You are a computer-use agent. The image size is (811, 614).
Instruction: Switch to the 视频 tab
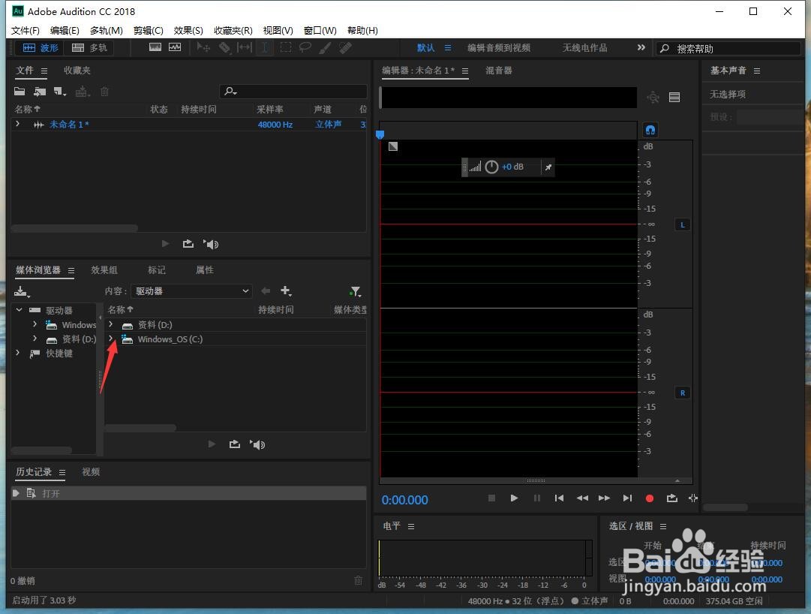(x=91, y=471)
